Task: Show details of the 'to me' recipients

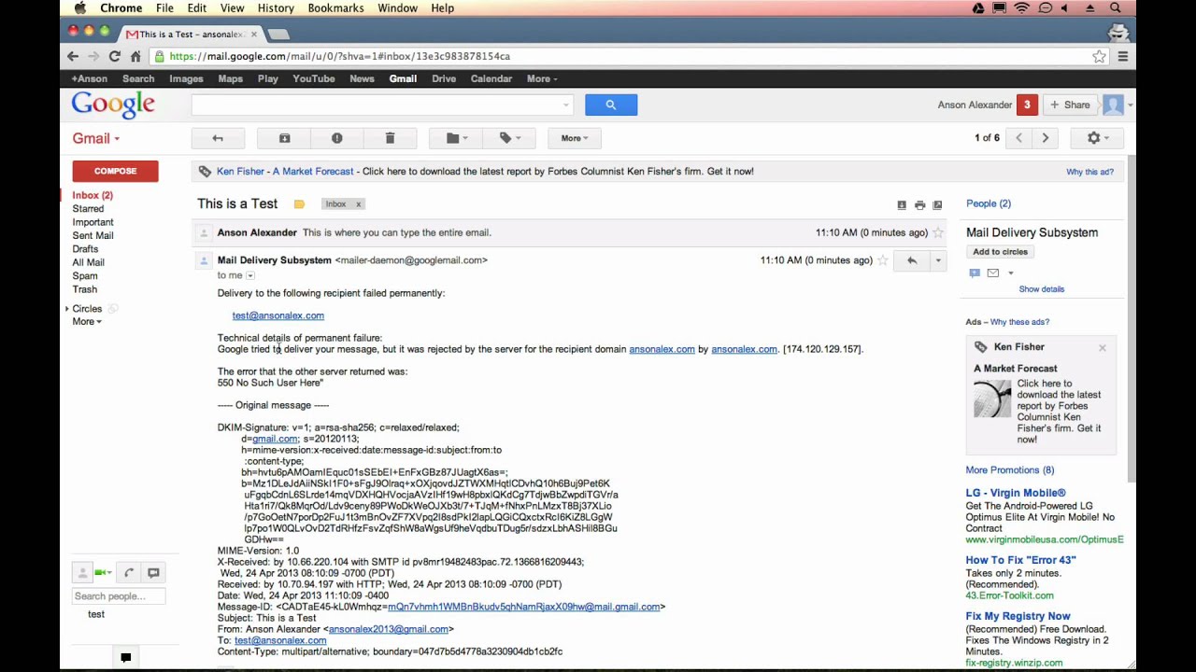Action: pos(249,275)
